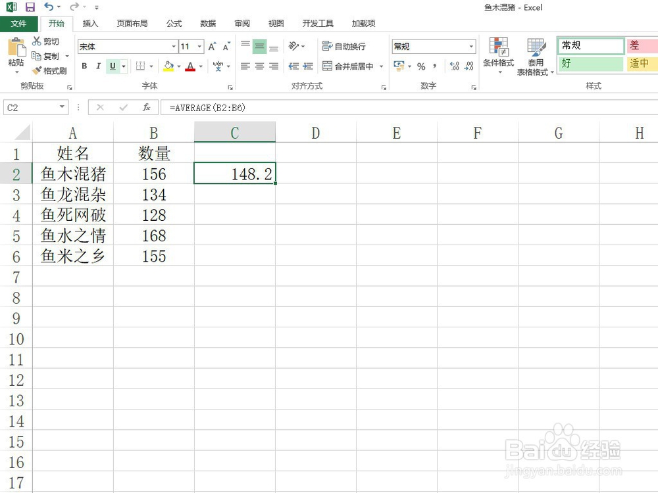
Task: Open underline style dropdown arrow
Action: [124, 66]
